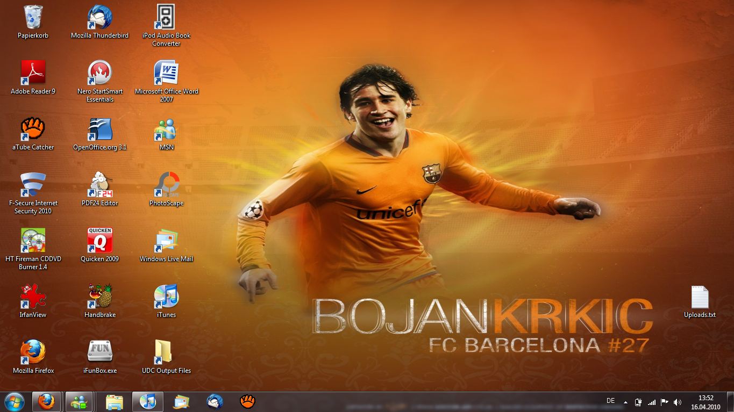Click the messenger taskbar button
Image resolution: width=734 pixels, height=412 pixels.
pos(80,402)
